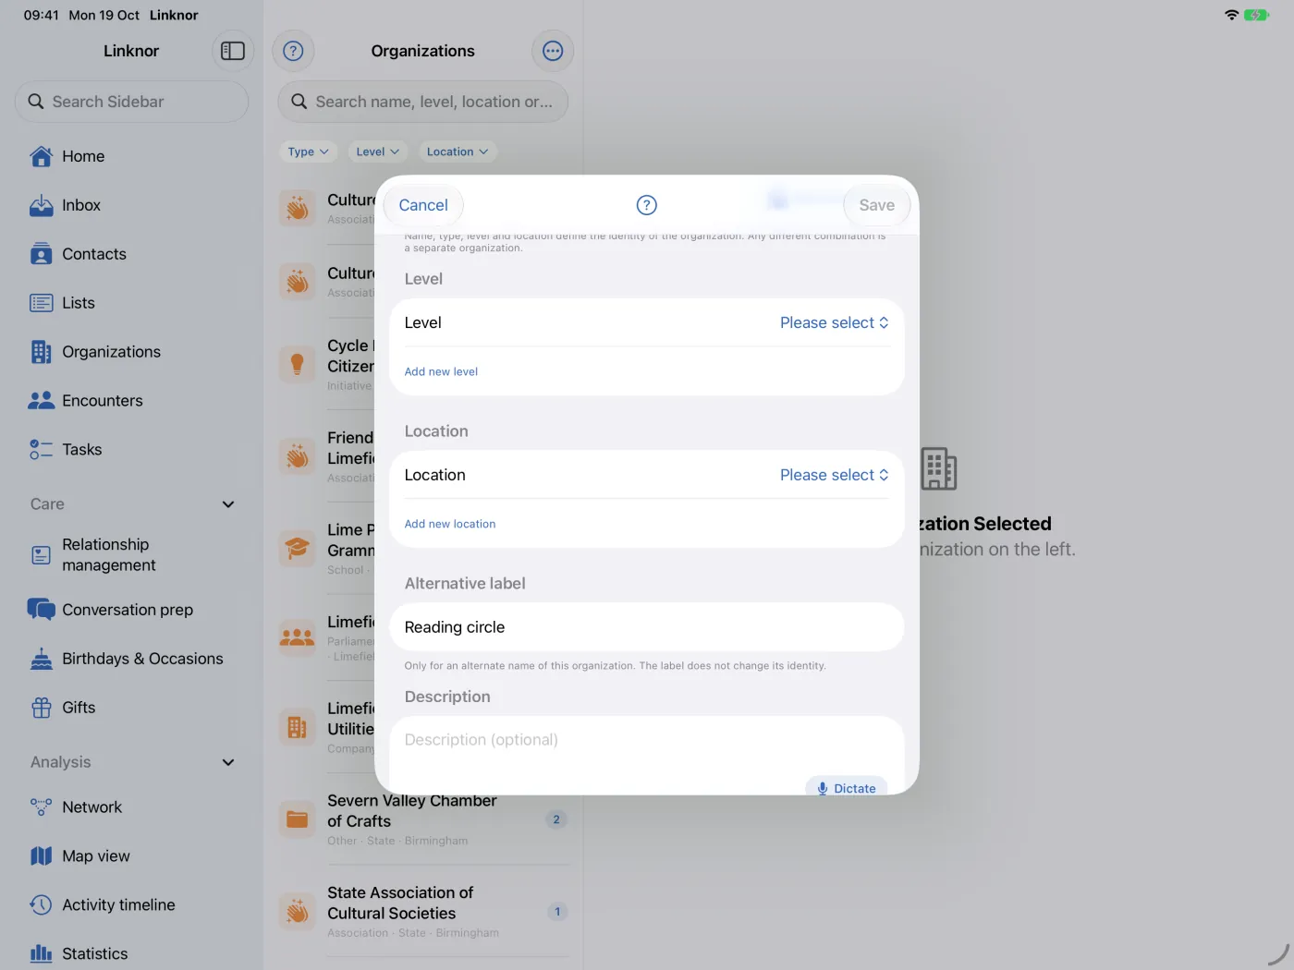Open Map view in sidebar
This screenshot has height=970, width=1294.
coord(131,856)
